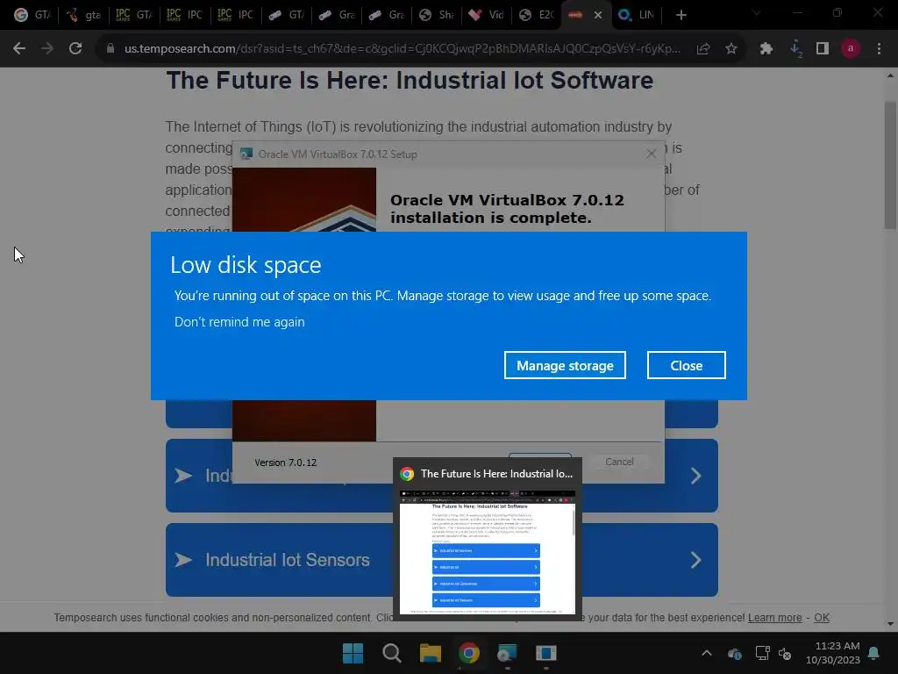Show hidden tray icons chevron
The image size is (898, 674).
pos(707,653)
